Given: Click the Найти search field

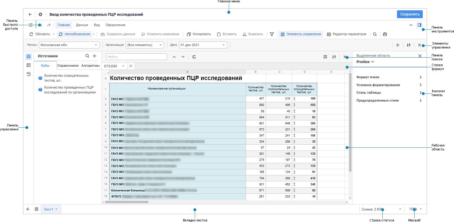Looking at the screenshot, I should click(136, 57).
